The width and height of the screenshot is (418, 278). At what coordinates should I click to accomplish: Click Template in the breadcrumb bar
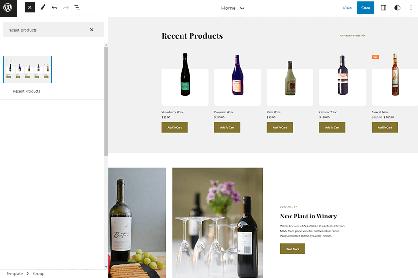(x=14, y=273)
